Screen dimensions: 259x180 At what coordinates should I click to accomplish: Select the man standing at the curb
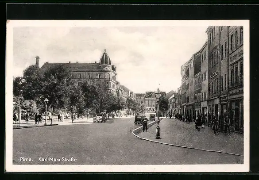click(145, 124)
